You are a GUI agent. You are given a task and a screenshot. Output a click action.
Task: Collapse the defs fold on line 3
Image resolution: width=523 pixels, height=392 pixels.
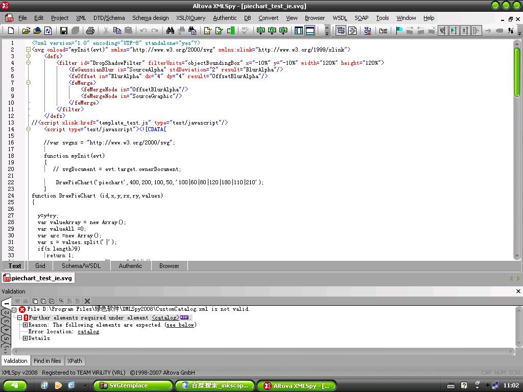[x=29, y=56]
